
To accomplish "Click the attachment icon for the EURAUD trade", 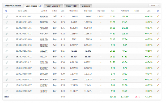I will coord(7,17).
